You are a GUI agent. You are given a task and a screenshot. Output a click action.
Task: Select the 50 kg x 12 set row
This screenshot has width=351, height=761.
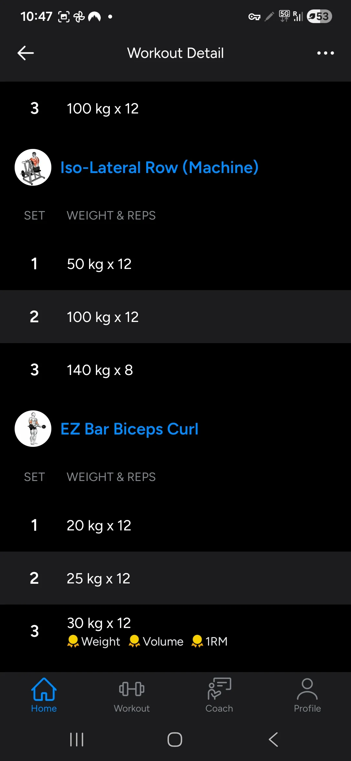pyautogui.click(x=175, y=264)
